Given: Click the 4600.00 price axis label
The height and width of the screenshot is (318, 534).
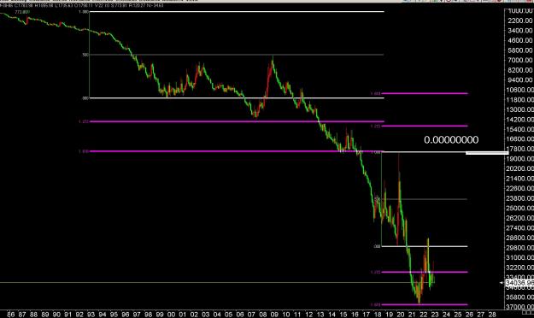Looking at the screenshot, I should (x=520, y=40).
